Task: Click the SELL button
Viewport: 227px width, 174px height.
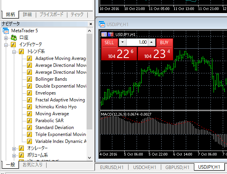Action: pos(109,43)
